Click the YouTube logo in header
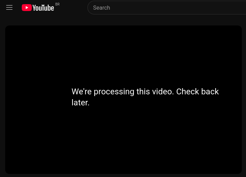The image size is (246, 177). [38, 8]
